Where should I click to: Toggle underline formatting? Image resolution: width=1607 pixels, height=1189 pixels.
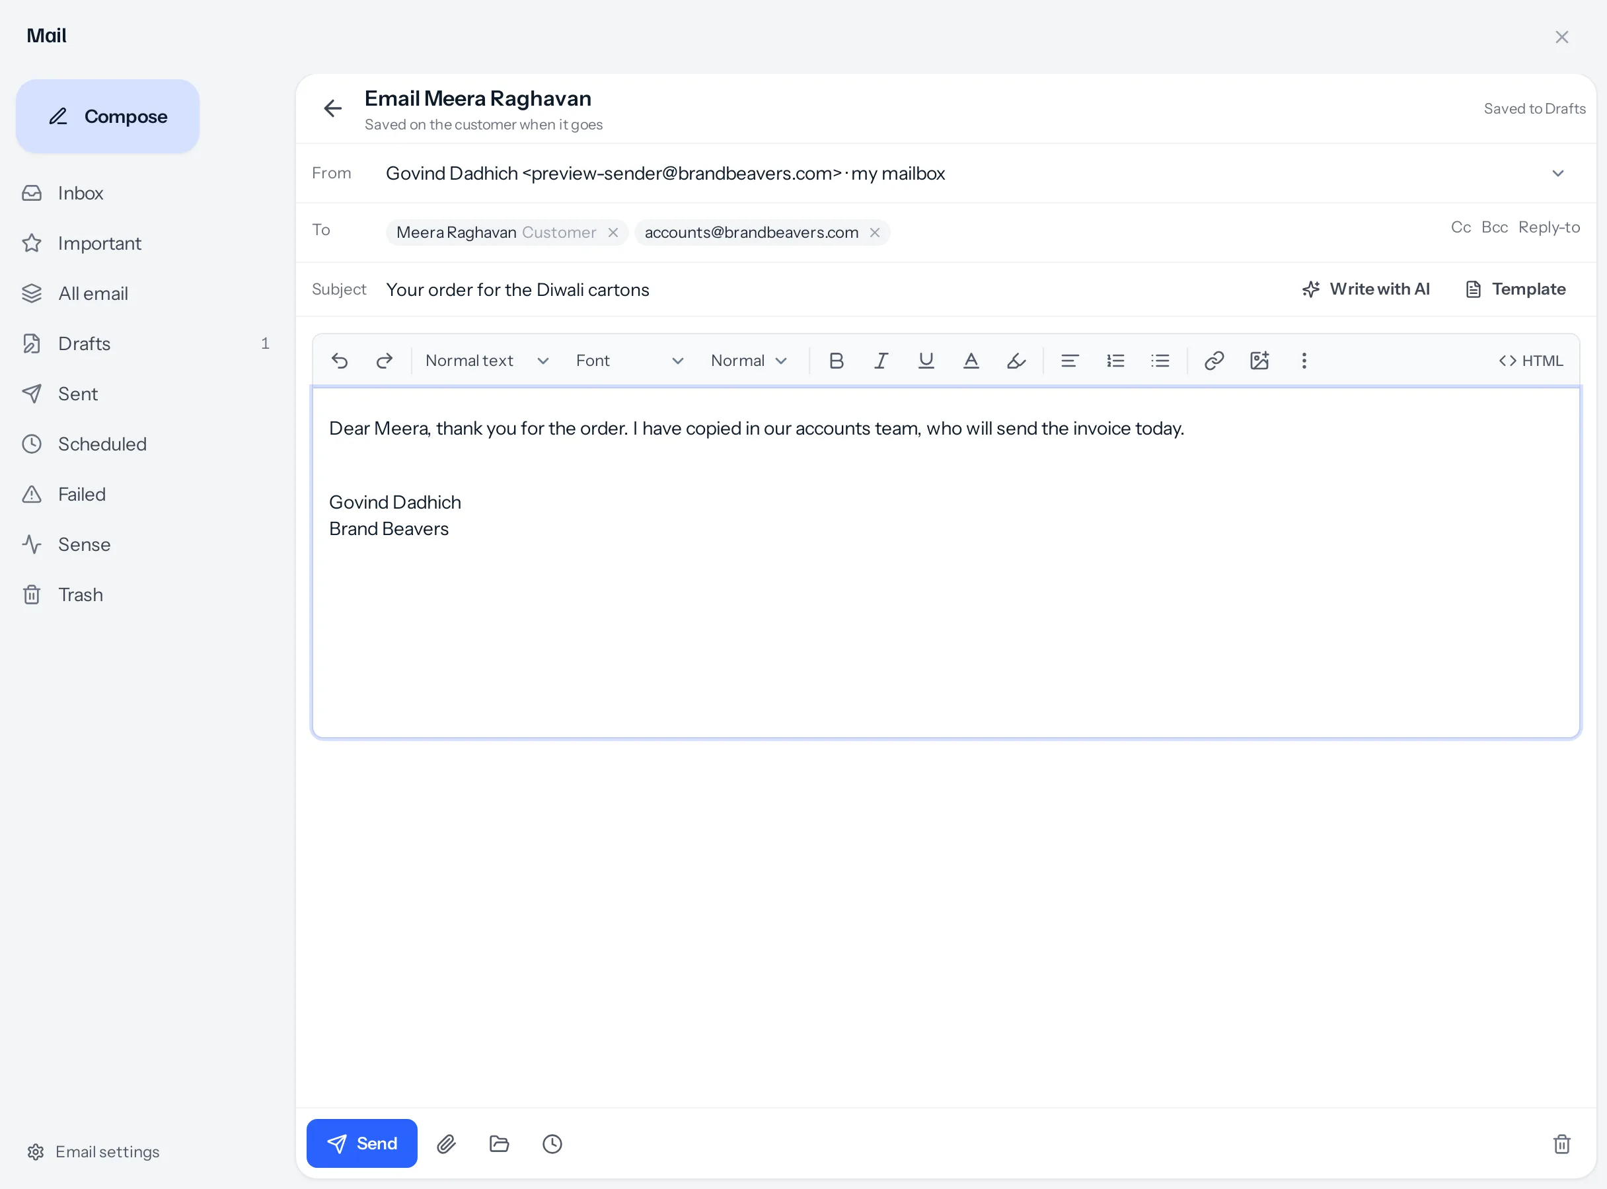coord(926,361)
